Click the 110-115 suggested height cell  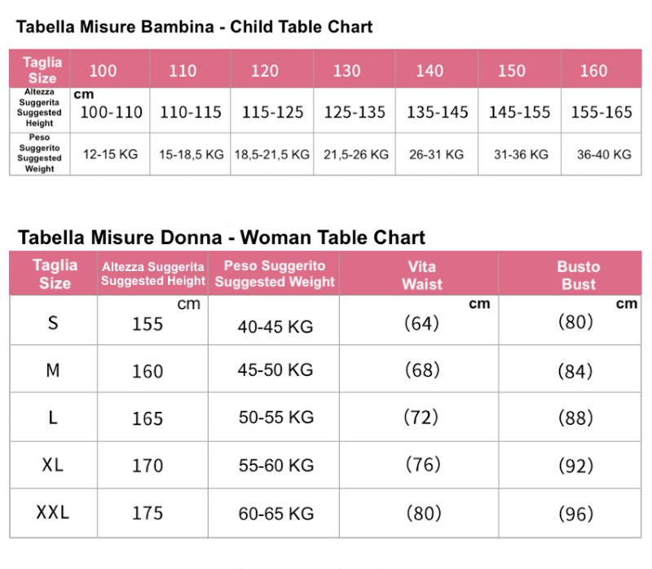(191, 112)
